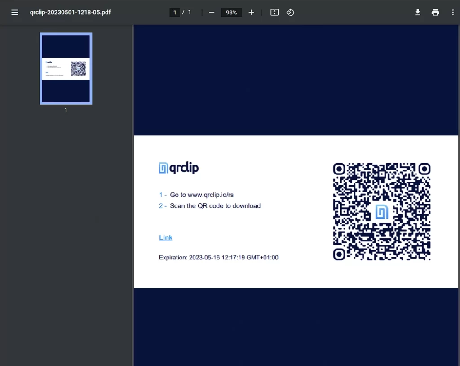Click the QR code image

[x=382, y=211]
